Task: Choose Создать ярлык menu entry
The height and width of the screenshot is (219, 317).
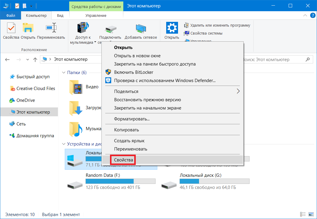Action: (x=172, y=141)
